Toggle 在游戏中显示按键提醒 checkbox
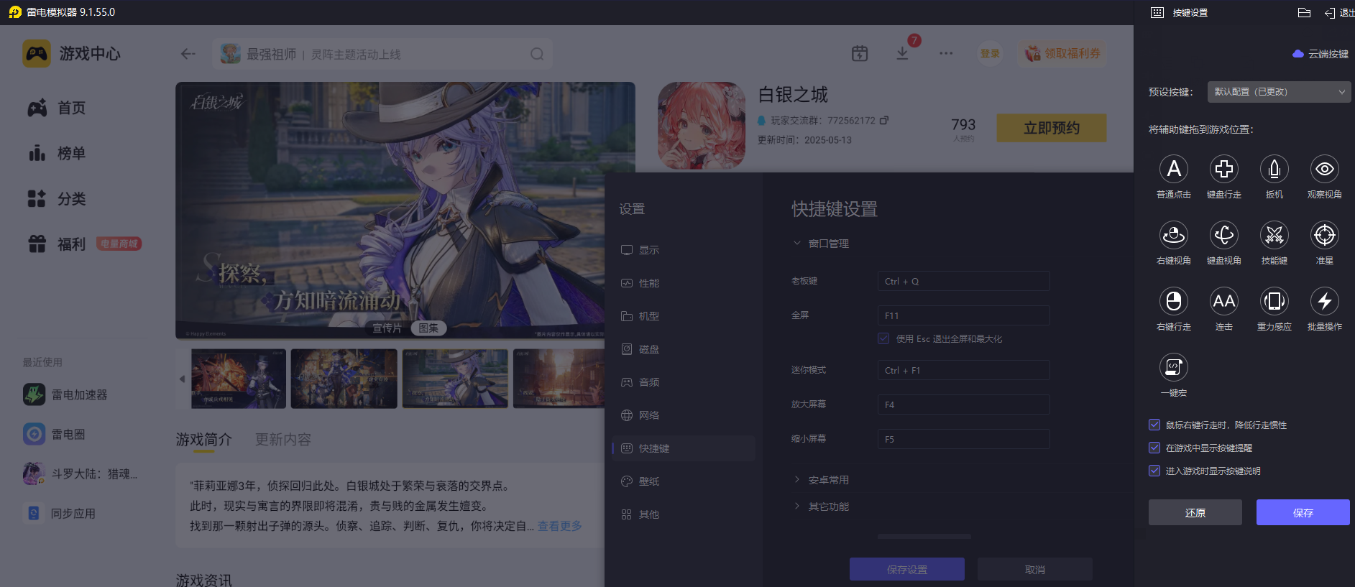The height and width of the screenshot is (587, 1355). click(x=1154, y=448)
